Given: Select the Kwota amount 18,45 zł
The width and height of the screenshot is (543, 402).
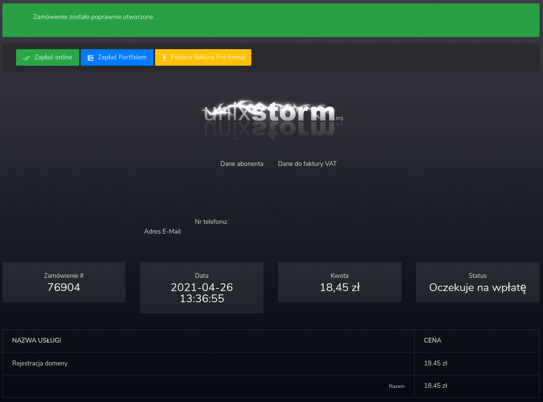Looking at the screenshot, I should click(x=340, y=287).
